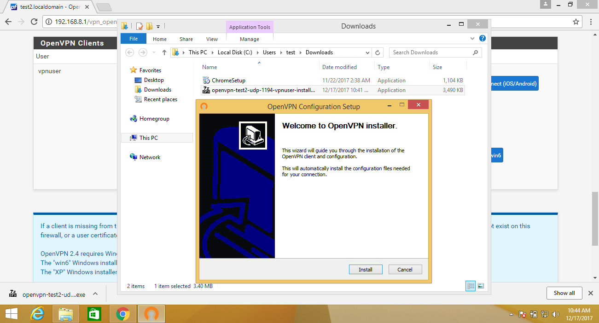Open a new Chrome tab
This screenshot has height=323, width=599.
[104, 7]
